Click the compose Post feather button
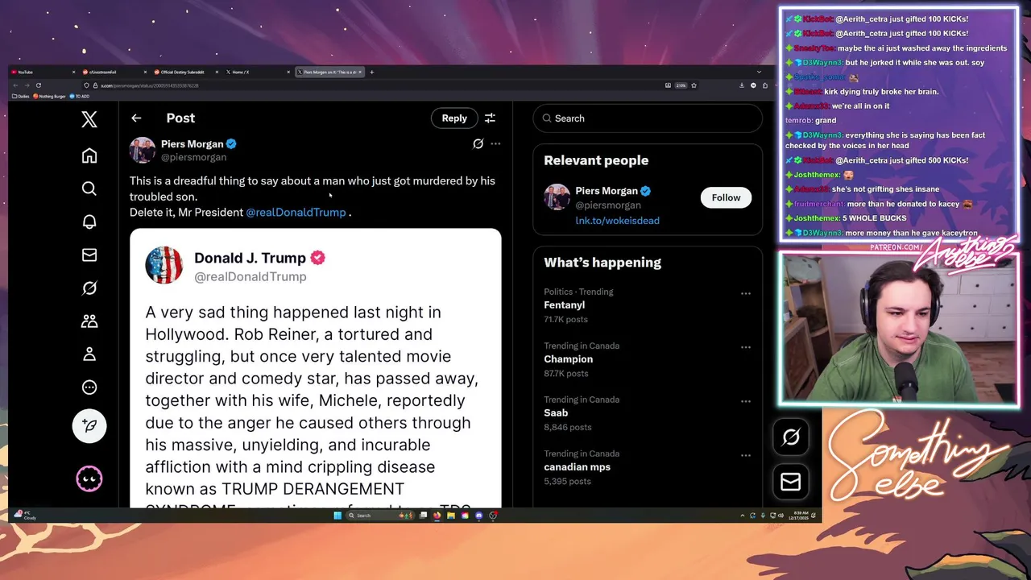Image resolution: width=1031 pixels, height=580 pixels. (89, 425)
